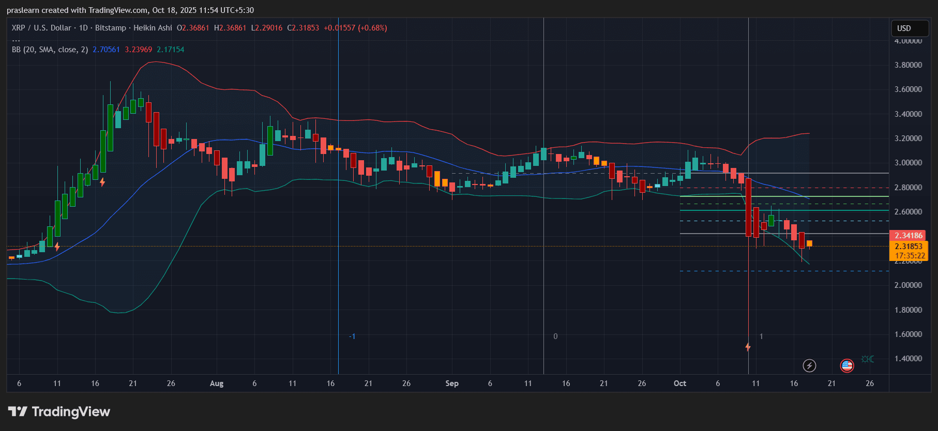Click the Oct label on time axis
The image size is (938, 431).
pyautogui.click(x=680, y=383)
